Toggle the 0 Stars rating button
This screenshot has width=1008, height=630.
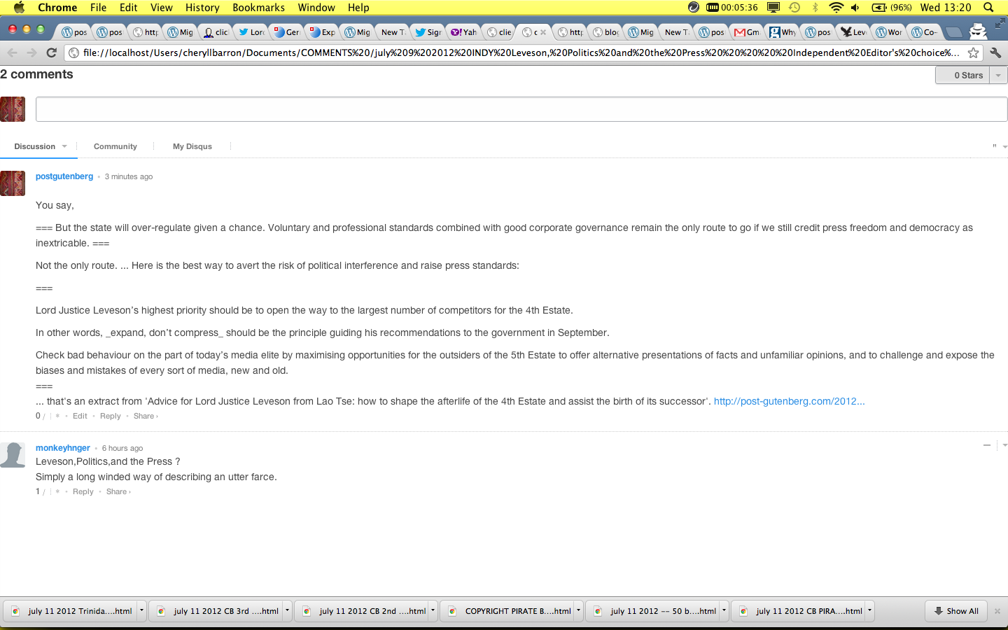pos(962,75)
